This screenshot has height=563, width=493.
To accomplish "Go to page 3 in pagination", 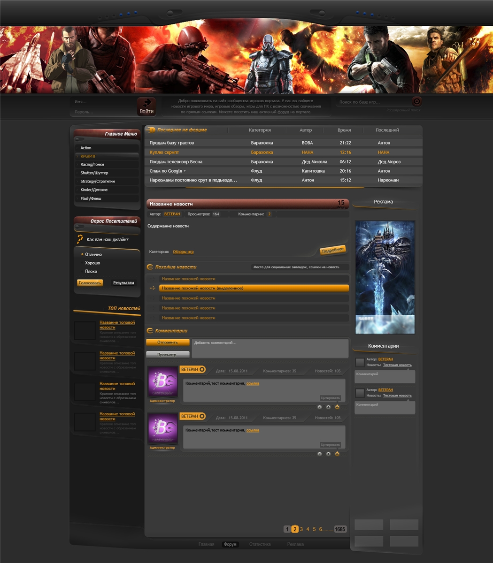I will click(301, 529).
